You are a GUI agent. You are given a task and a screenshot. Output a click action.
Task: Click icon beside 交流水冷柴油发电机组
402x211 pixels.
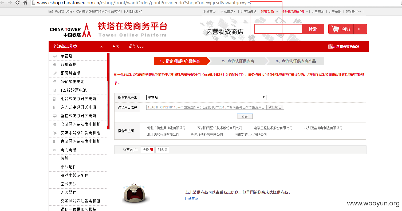(x=55, y=133)
